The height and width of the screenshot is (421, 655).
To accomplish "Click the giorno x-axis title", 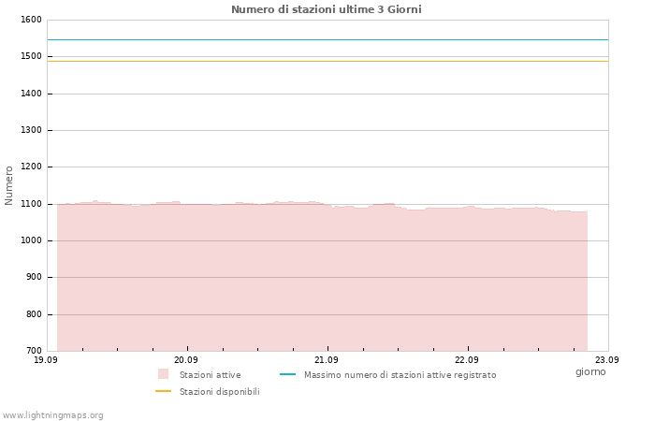I will 590,371.
